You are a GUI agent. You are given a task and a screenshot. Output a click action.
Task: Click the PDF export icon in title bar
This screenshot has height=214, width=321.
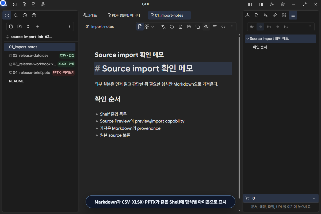(x=24, y=4)
